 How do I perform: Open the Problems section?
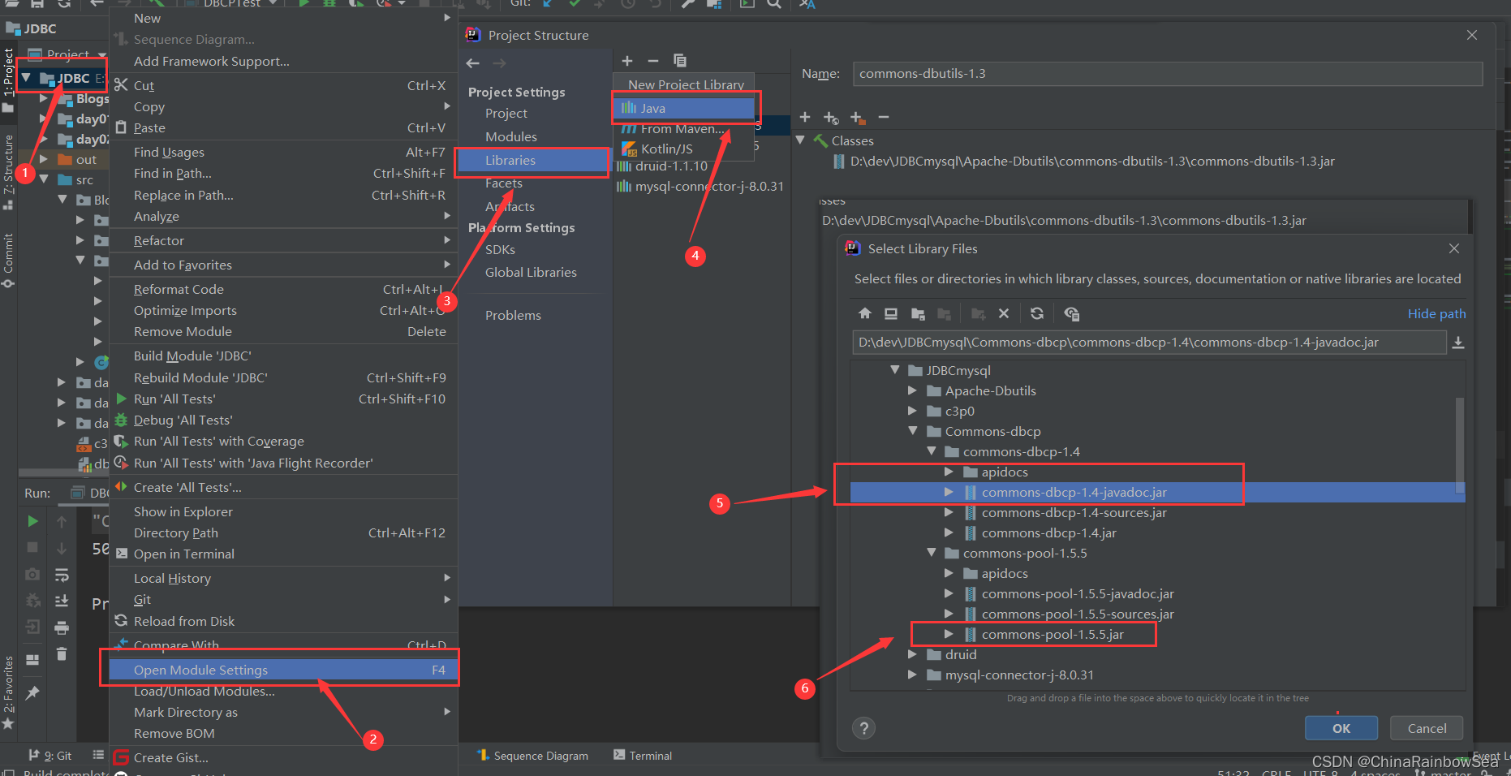click(x=513, y=315)
